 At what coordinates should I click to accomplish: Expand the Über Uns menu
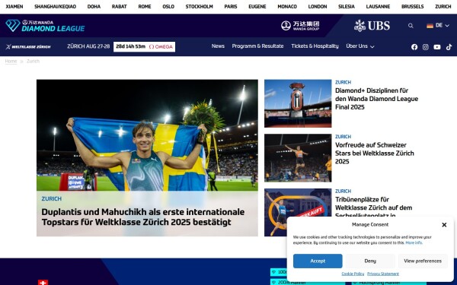click(x=360, y=46)
